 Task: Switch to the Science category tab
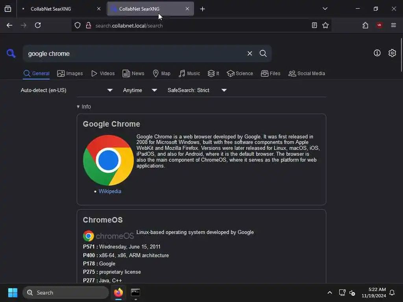(240, 74)
